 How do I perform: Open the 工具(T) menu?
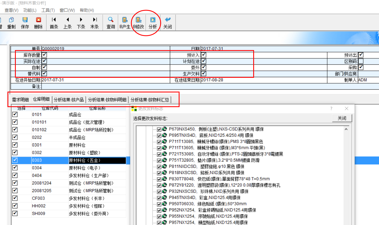[x=48, y=10]
